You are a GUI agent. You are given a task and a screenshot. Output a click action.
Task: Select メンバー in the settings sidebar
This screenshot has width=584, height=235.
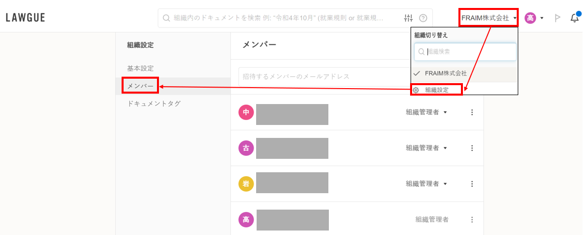click(x=141, y=86)
